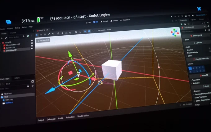Click the ruler measurement mode icon
Image resolution: width=211 pixels, height=132 pixels.
tap(70, 33)
